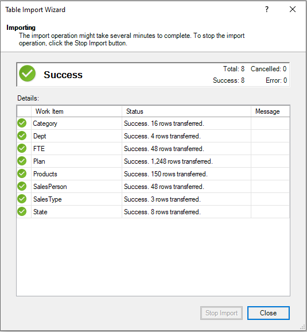Select the SalesPerson work item name

50,187
